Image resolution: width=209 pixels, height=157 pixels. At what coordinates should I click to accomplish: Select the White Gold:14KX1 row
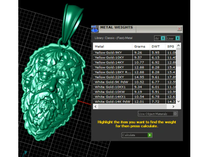coord(135,97)
